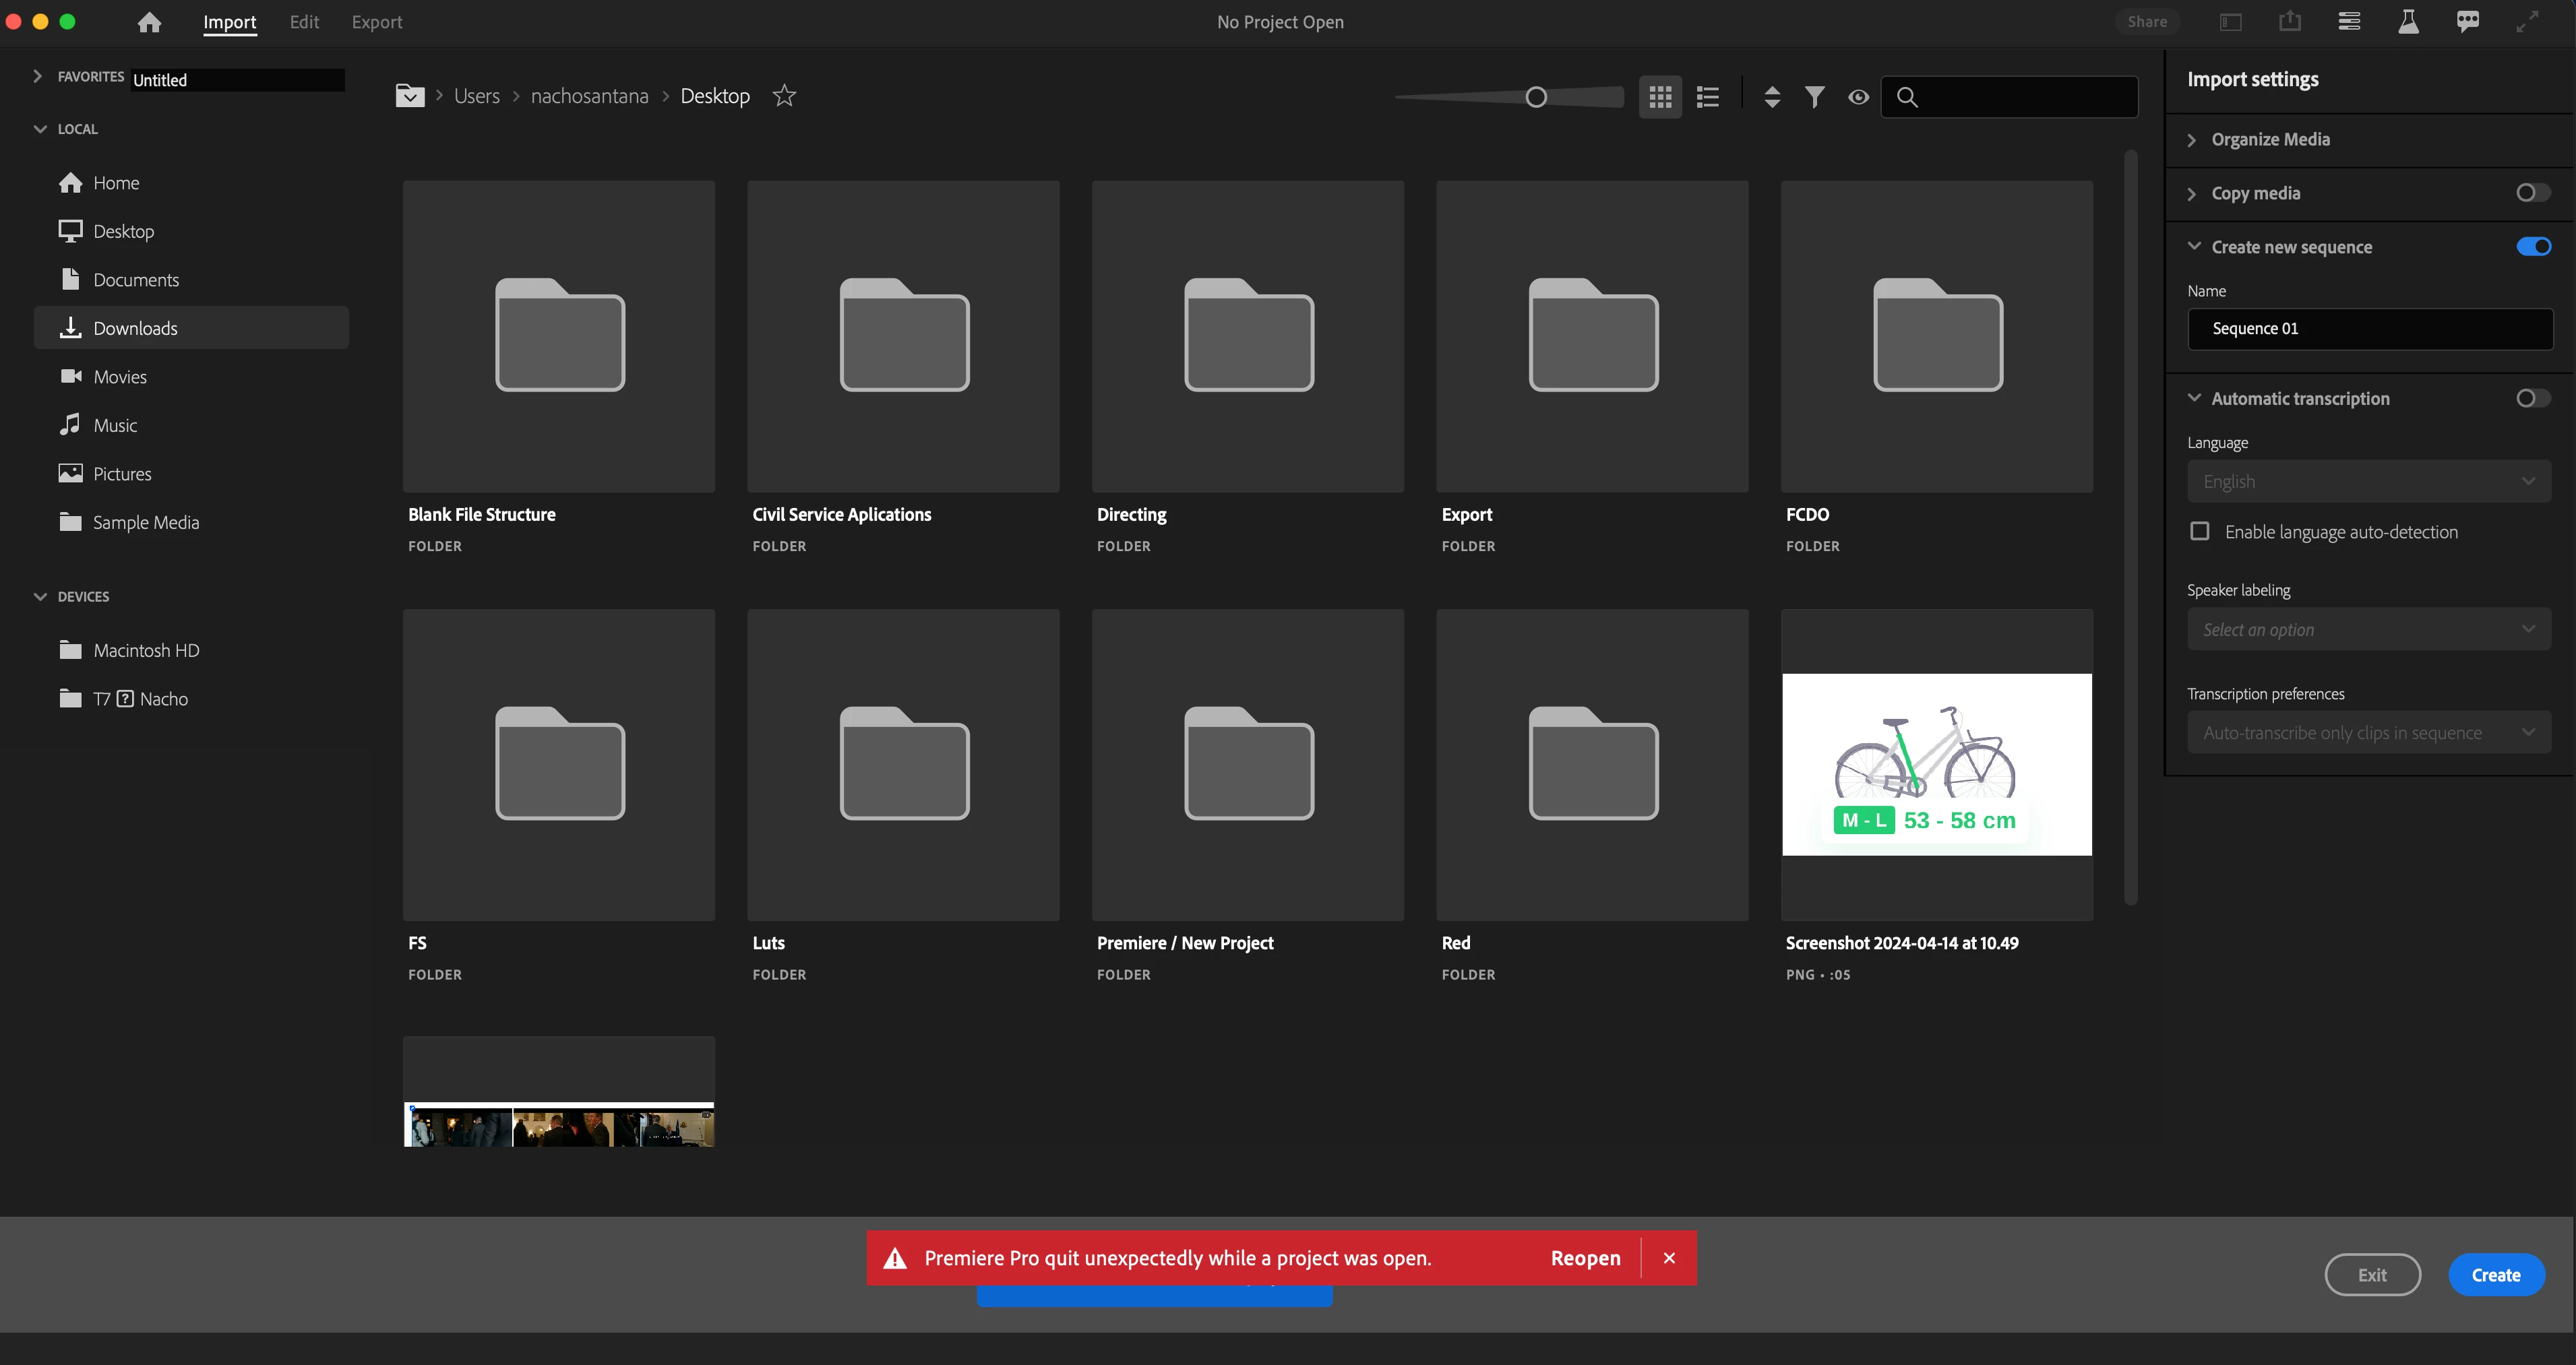This screenshot has height=1365, width=2576.
Task: Add Desktop to favorites with star
Action: tap(785, 96)
